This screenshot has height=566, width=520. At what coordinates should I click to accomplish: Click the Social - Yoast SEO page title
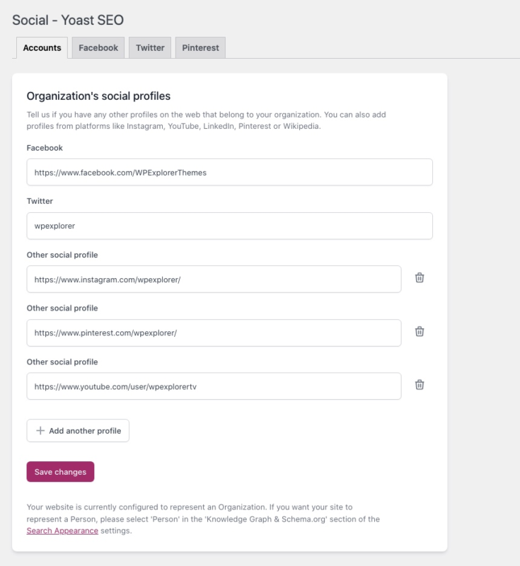tap(68, 20)
